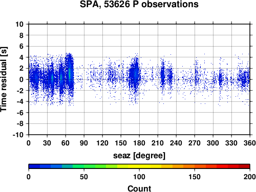Click the yellow section of the colorbar near 100
Viewport: 256px width, 192px height.
tap(139, 166)
